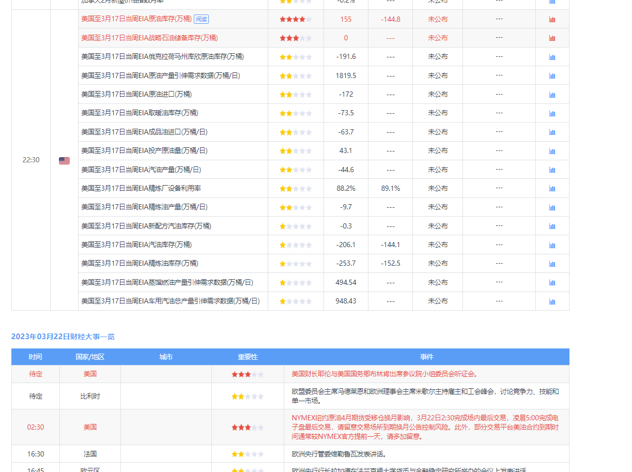The image size is (632, 472).
Task: Select value 494.54 in 蒸馏燃油产量 row
Action: pyautogui.click(x=346, y=282)
